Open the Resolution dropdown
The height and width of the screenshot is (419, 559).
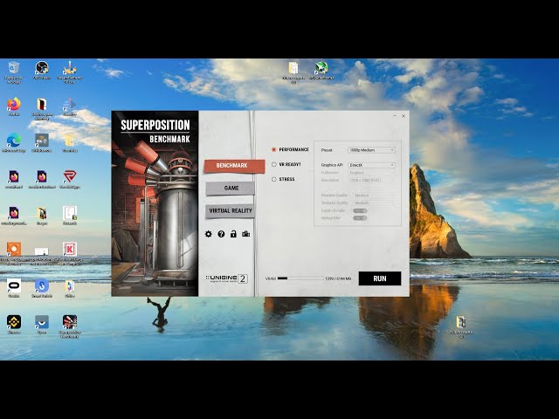tap(371, 181)
